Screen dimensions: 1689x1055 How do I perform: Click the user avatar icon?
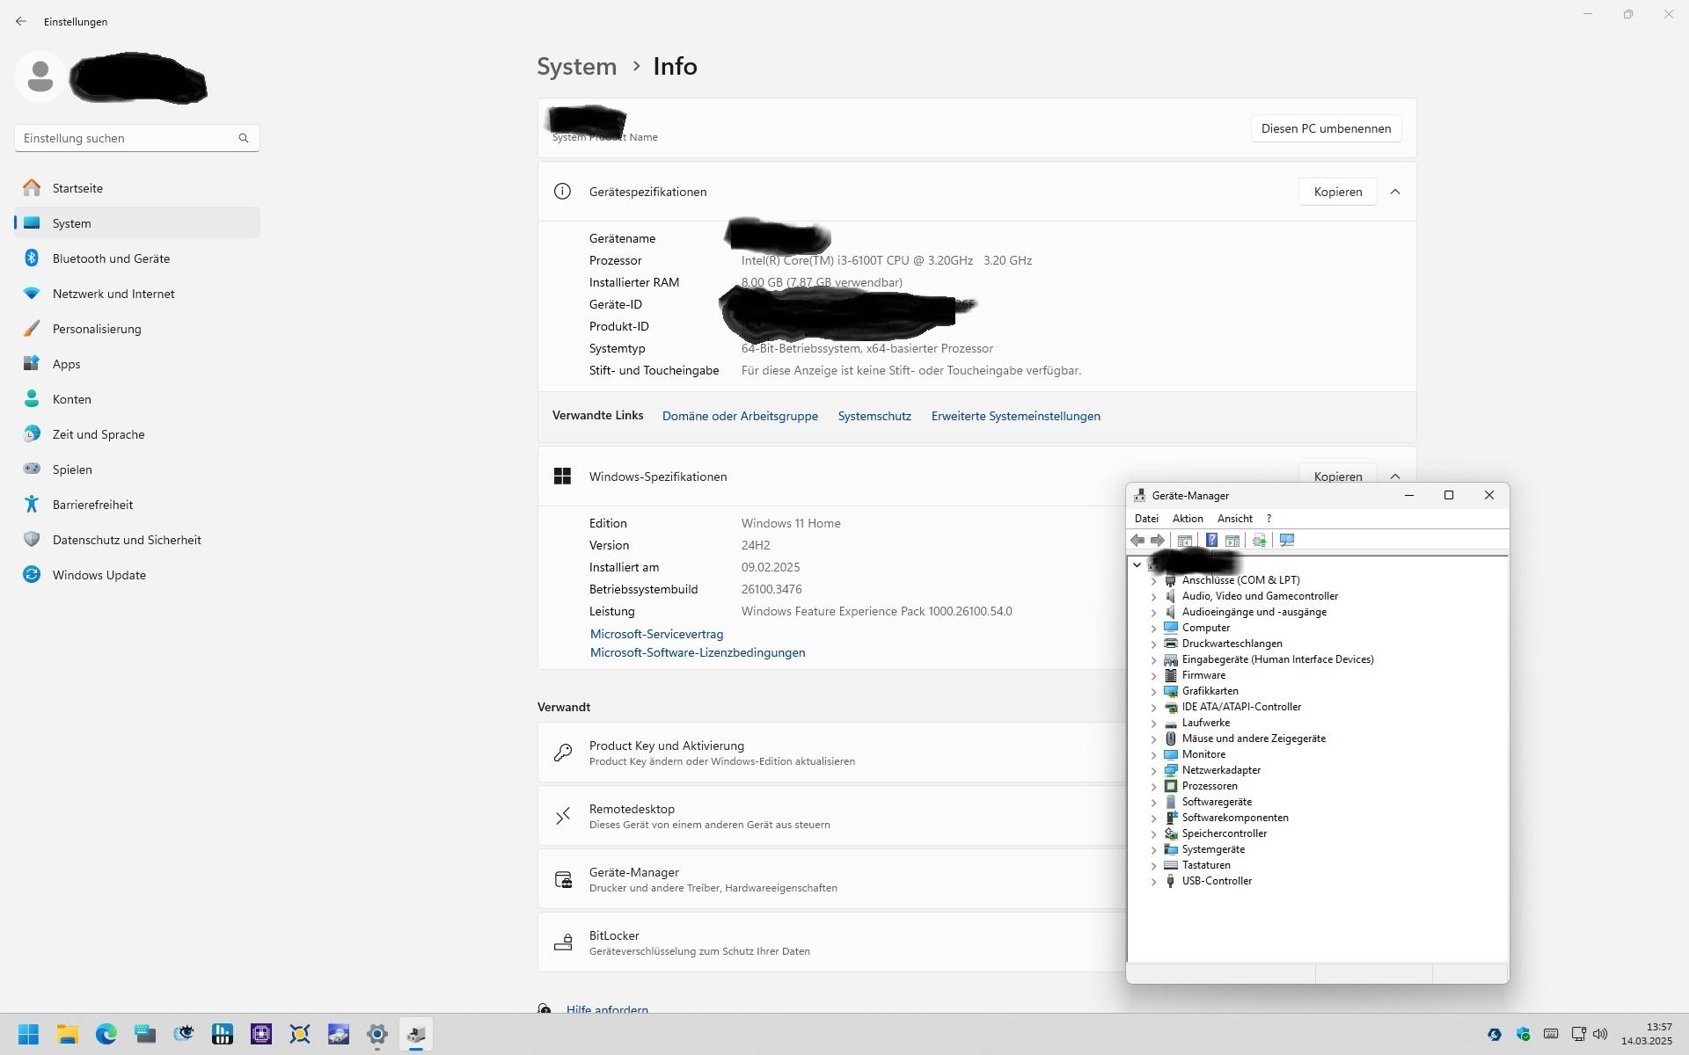click(x=40, y=76)
